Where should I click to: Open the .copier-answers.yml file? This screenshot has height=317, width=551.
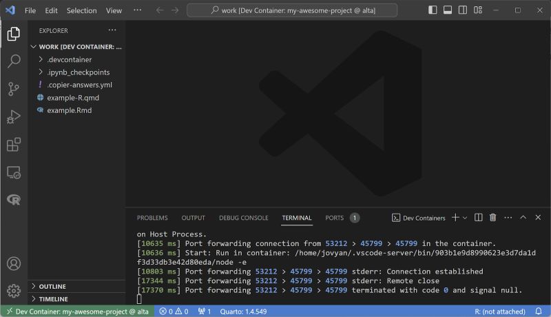[x=76, y=85]
